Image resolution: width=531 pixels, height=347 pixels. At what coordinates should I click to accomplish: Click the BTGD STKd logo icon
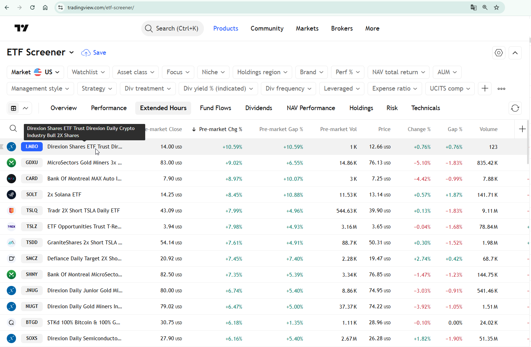(x=11, y=322)
